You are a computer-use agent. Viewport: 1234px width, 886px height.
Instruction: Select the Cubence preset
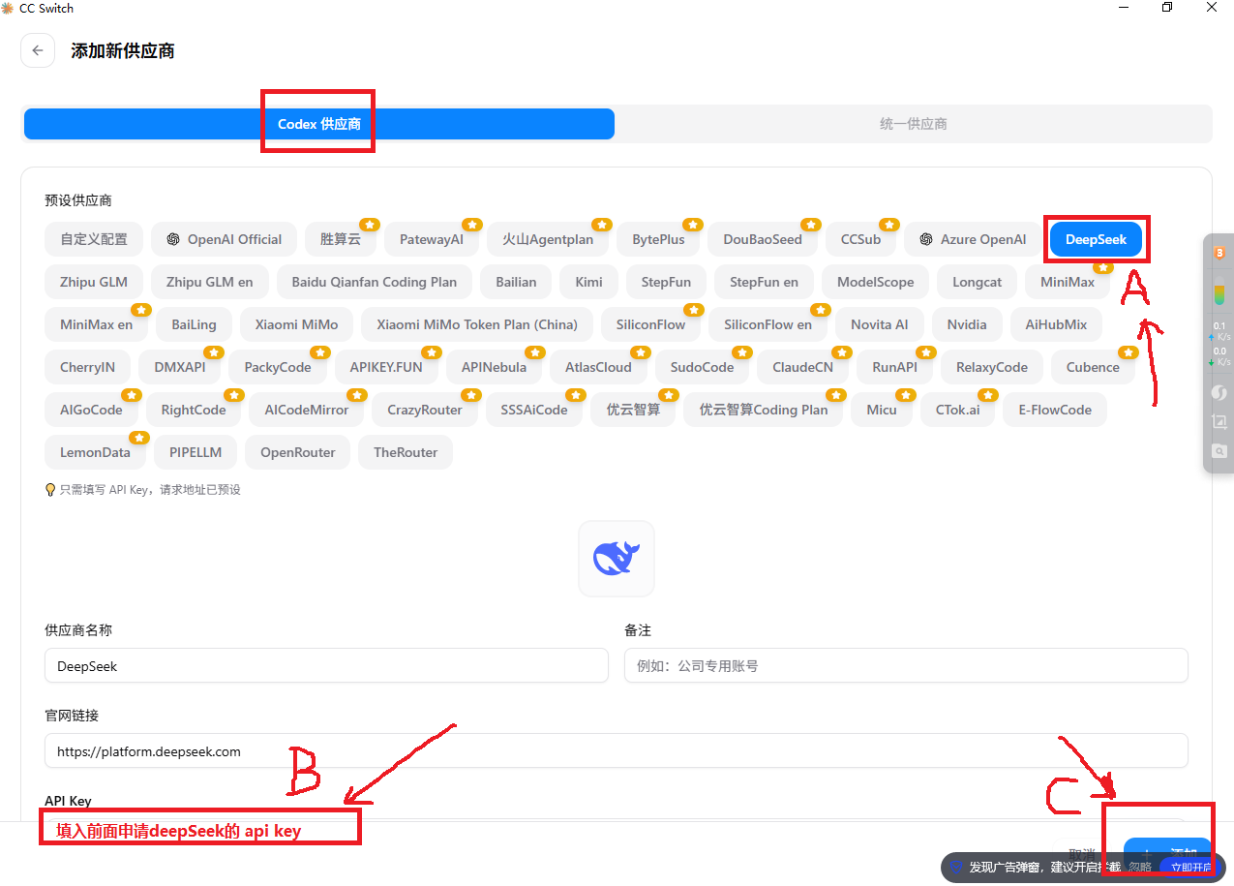coord(1093,367)
